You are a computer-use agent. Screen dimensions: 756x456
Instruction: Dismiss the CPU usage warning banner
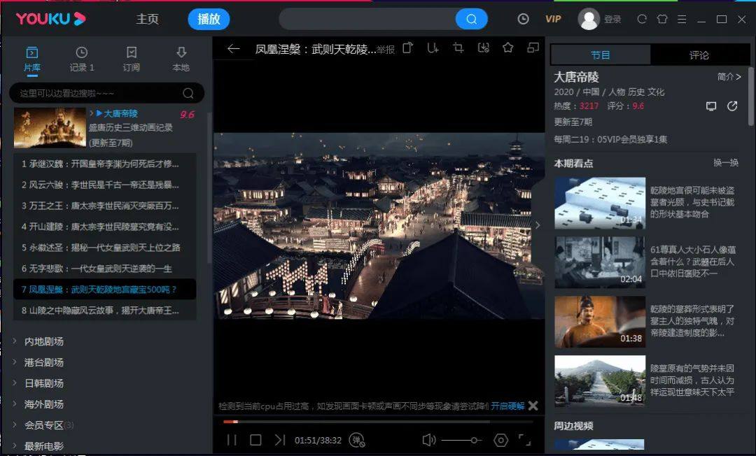click(533, 406)
